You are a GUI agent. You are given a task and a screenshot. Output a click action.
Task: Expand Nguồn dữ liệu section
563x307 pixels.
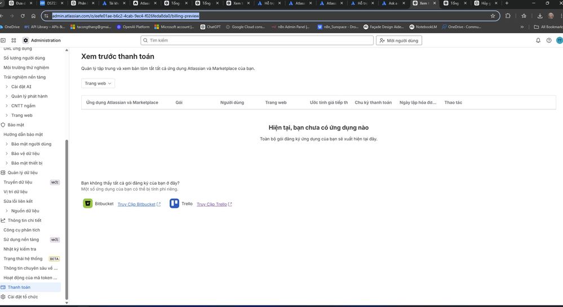[6, 211]
